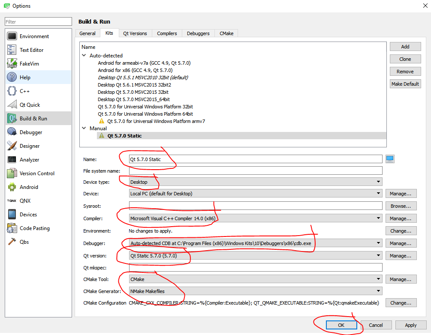Image resolution: width=431 pixels, height=335 pixels.
Task: Switch to the Kits tab
Action: (x=109, y=33)
